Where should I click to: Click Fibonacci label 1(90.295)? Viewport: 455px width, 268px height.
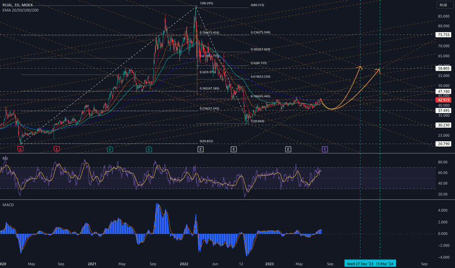207,3
